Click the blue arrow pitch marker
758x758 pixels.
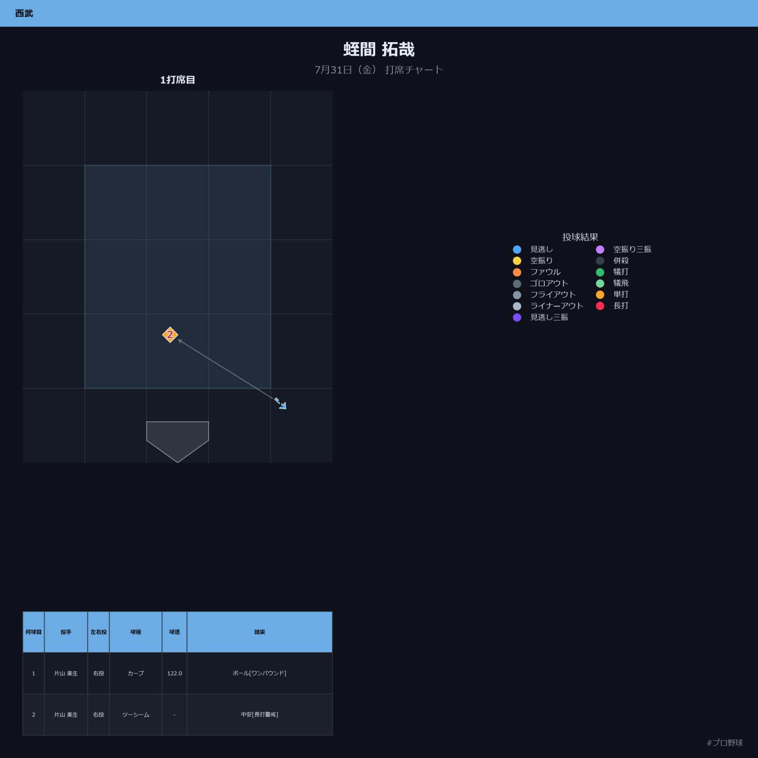point(280,403)
